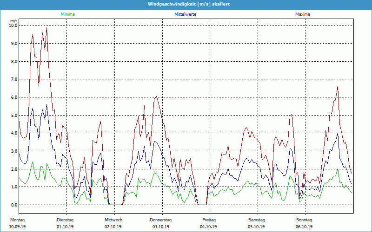
Task: Click the 9,0 y-axis value
Action: [x=14, y=43]
